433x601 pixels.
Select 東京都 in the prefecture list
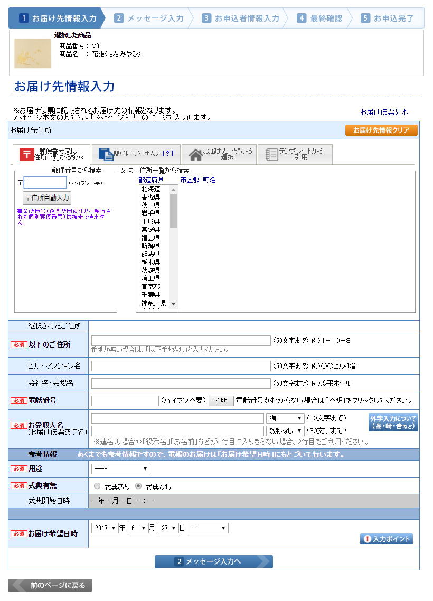pyautogui.click(x=150, y=286)
